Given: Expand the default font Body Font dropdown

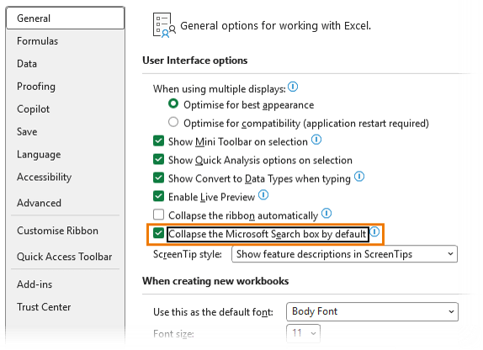Looking at the screenshot, I should click(372, 312).
